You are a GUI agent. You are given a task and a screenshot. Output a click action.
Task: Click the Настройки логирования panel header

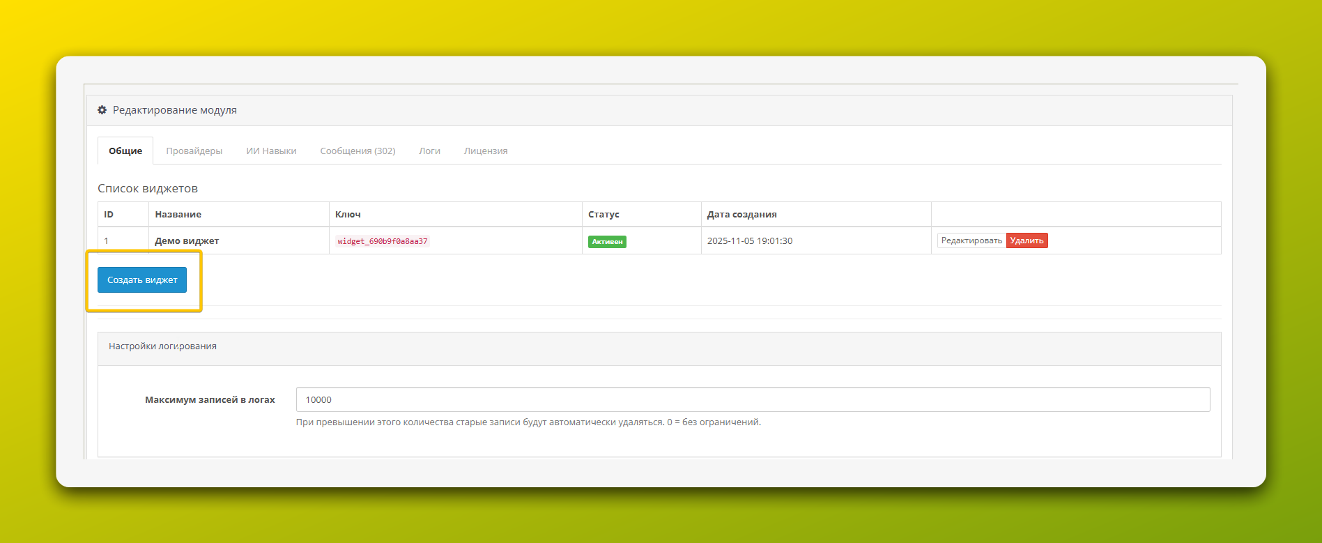point(163,346)
